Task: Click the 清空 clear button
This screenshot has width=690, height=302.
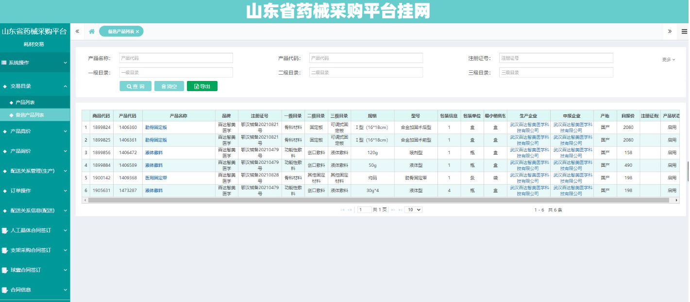Action: click(x=169, y=86)
